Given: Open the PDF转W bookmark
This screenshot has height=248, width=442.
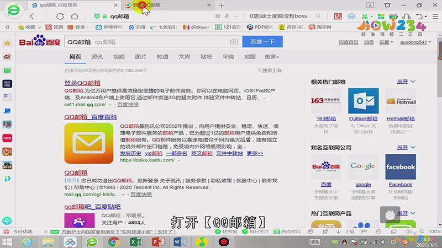Looking at the screenshot, I should 260,27.
